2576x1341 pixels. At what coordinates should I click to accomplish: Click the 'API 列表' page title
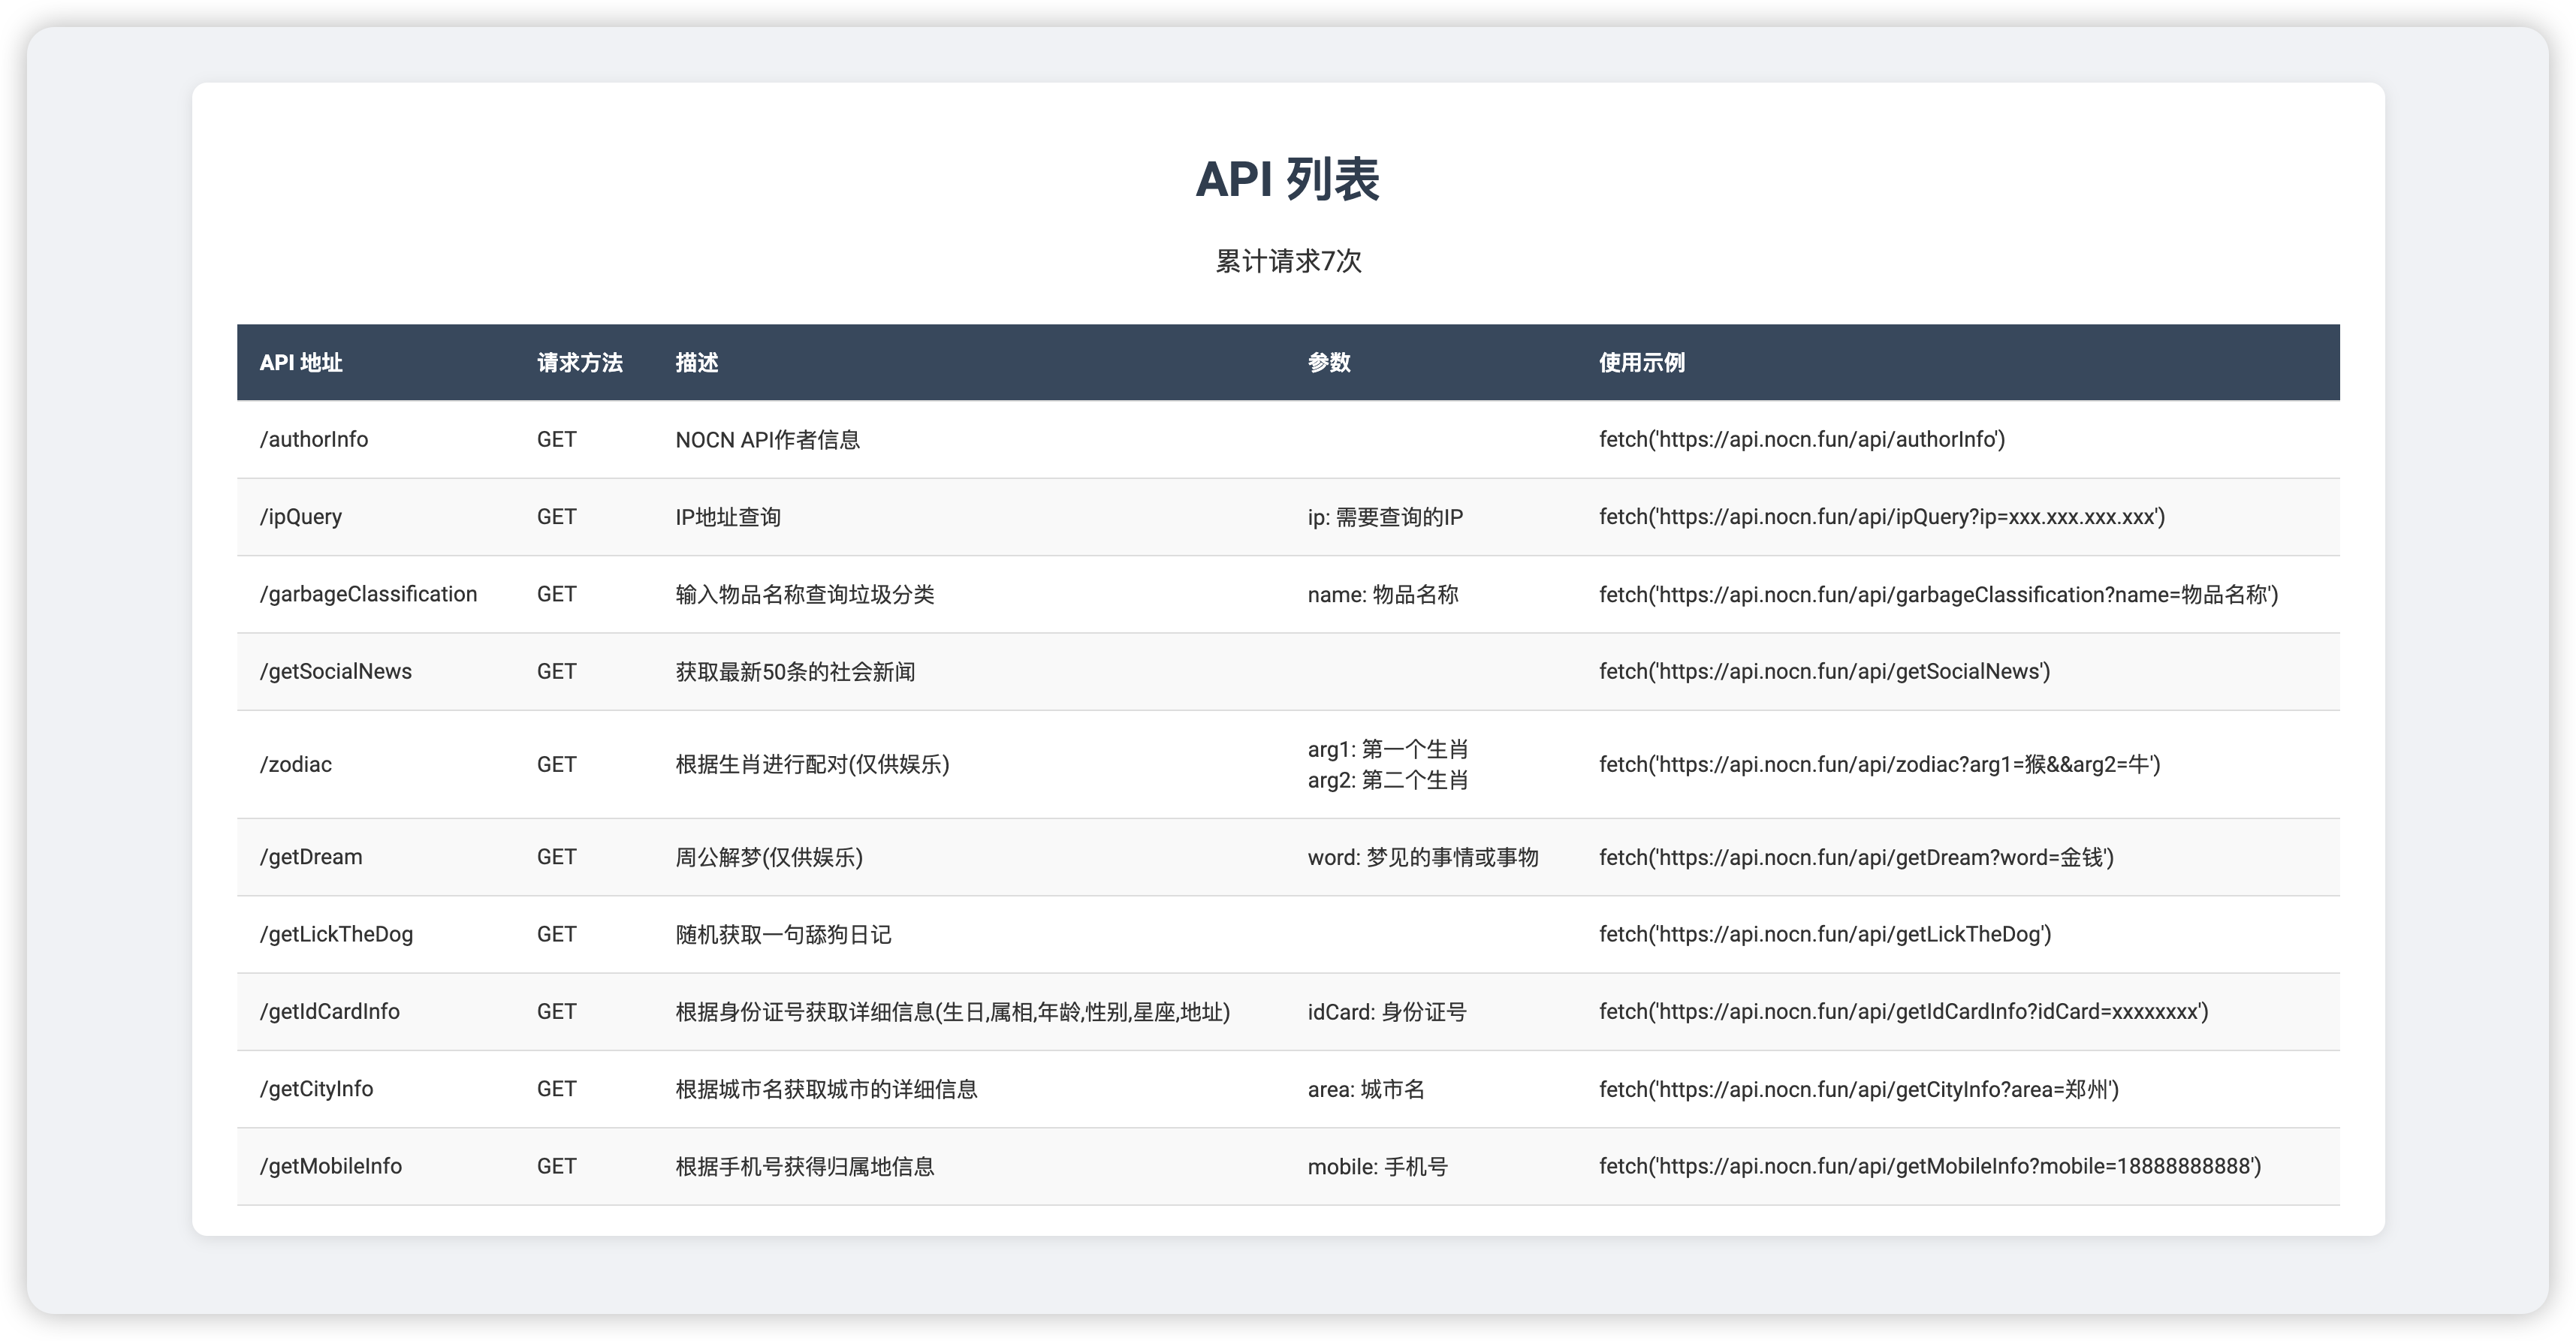point(1288,180)
